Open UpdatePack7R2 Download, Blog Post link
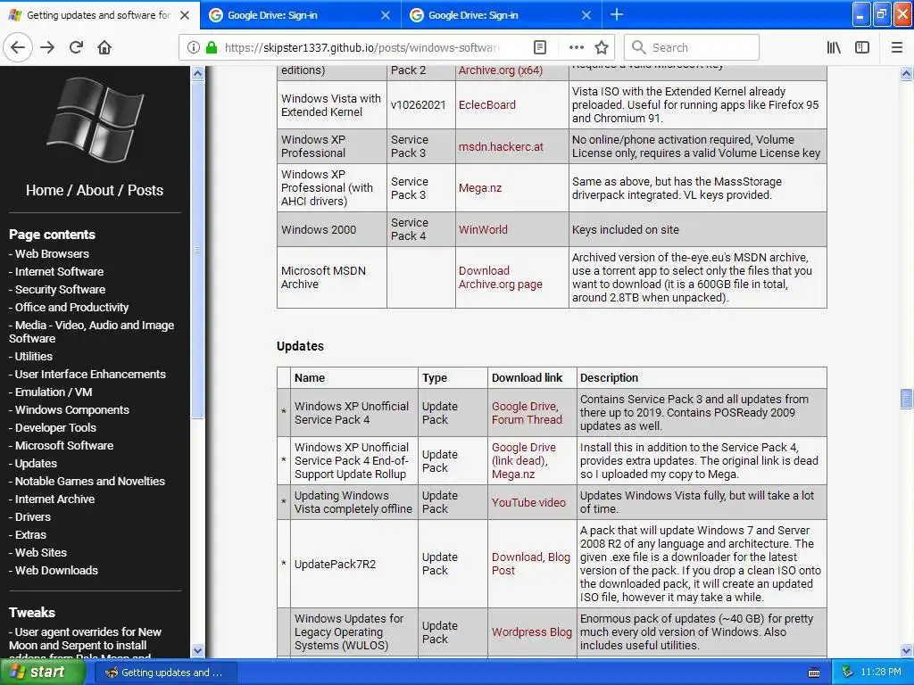This screenshot has height=685, width=914. pyautogui.click(x=530, y=564)
